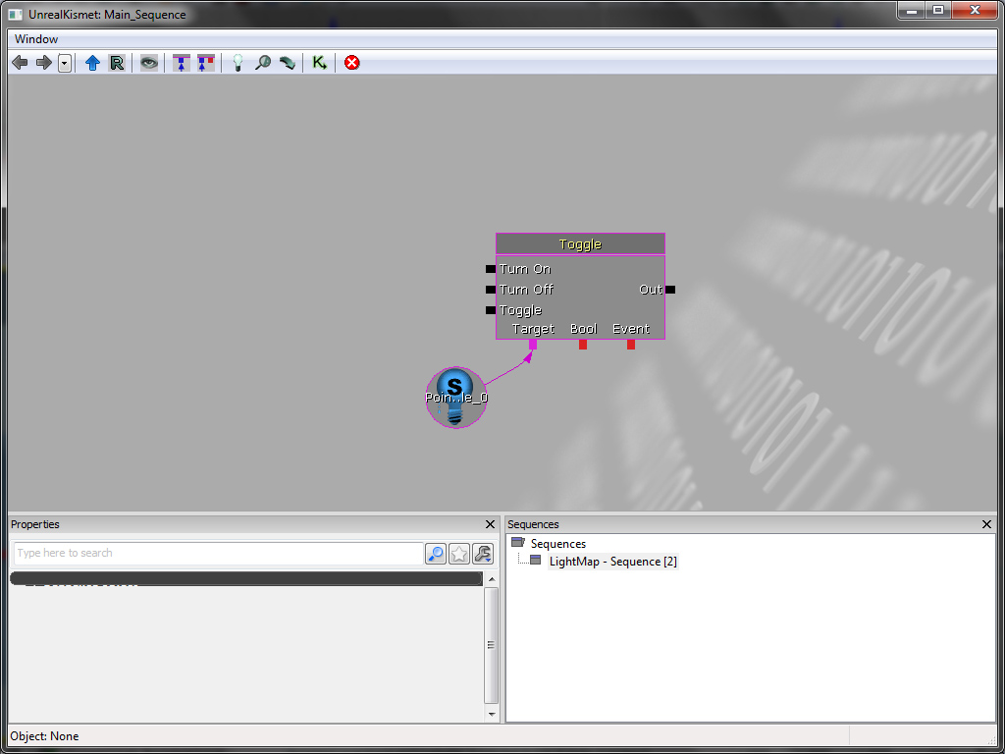The width and height of the screenshot is (1005, 754).
Task: Toggle the eye hide connections button
Action: (149, 63)
